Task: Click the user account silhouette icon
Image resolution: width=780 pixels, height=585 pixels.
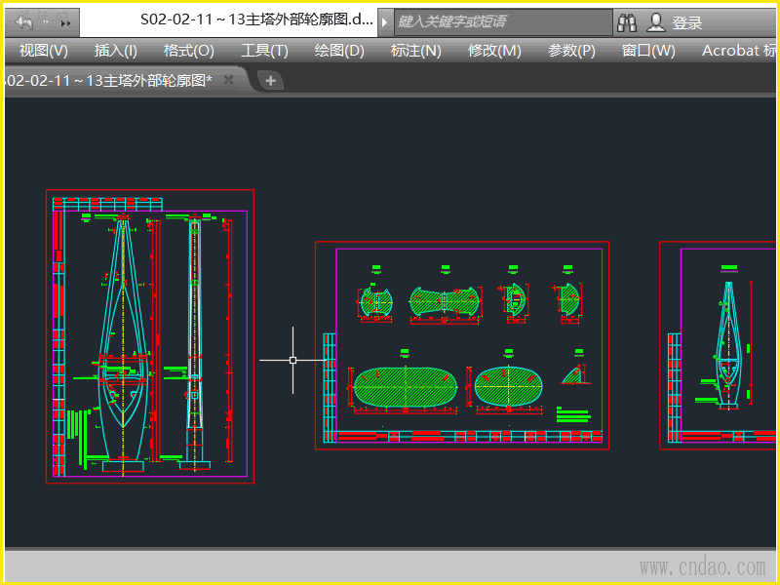Action: pyautogui.click(x=657, y=21)
